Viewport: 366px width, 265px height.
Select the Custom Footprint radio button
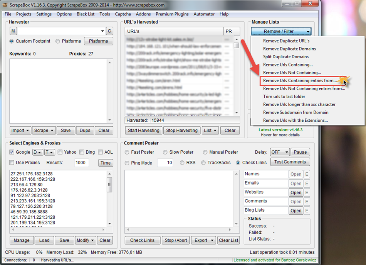(12, 41)
